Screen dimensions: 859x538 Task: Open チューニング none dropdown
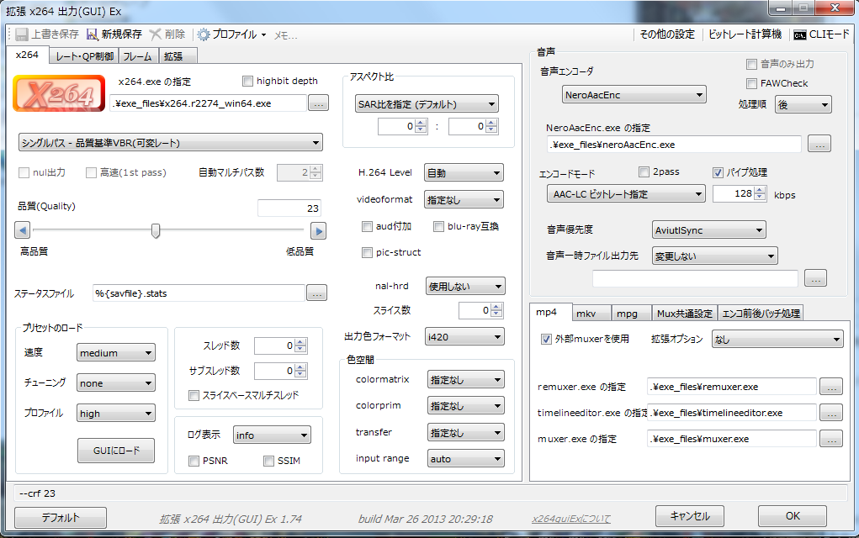(115, 383)
